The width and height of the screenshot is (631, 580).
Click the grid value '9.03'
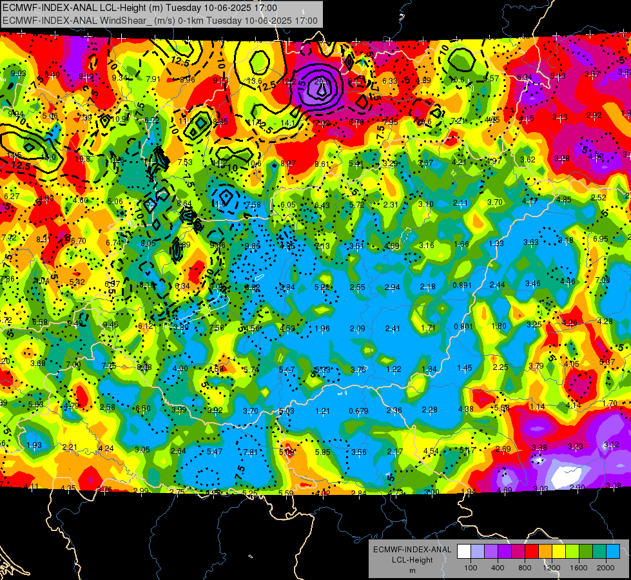coord(18,73)
